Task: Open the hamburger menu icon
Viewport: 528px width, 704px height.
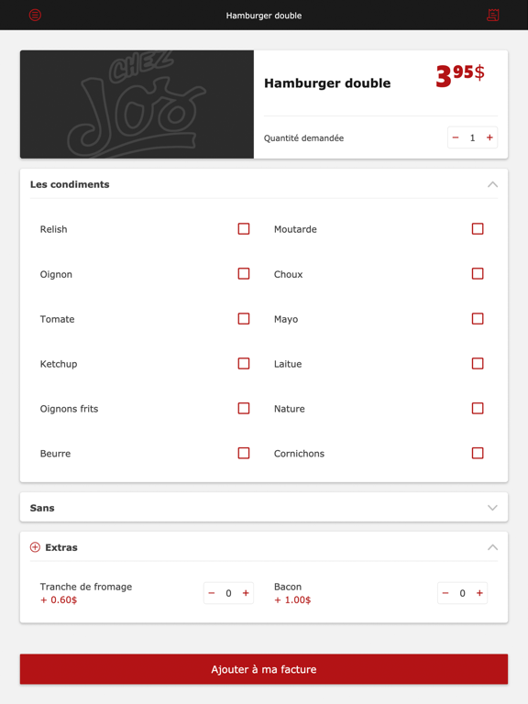Action: (35, 15)
